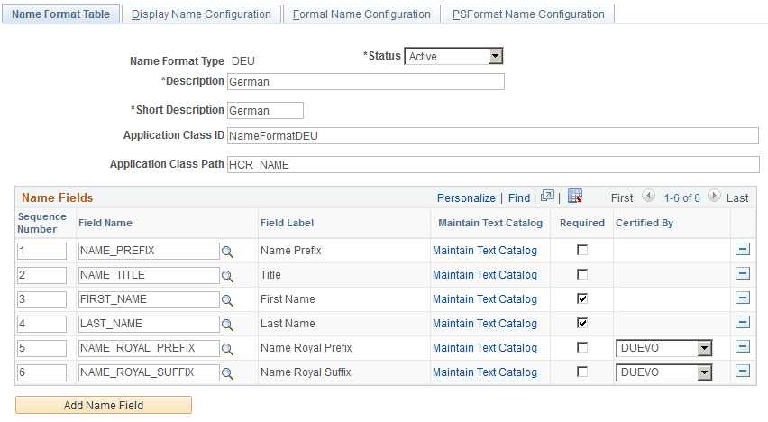Toggle Required for Name Royal Prefix
Image resolution: width=768 pixels, height=422 pixels.
tap(582, 347)
